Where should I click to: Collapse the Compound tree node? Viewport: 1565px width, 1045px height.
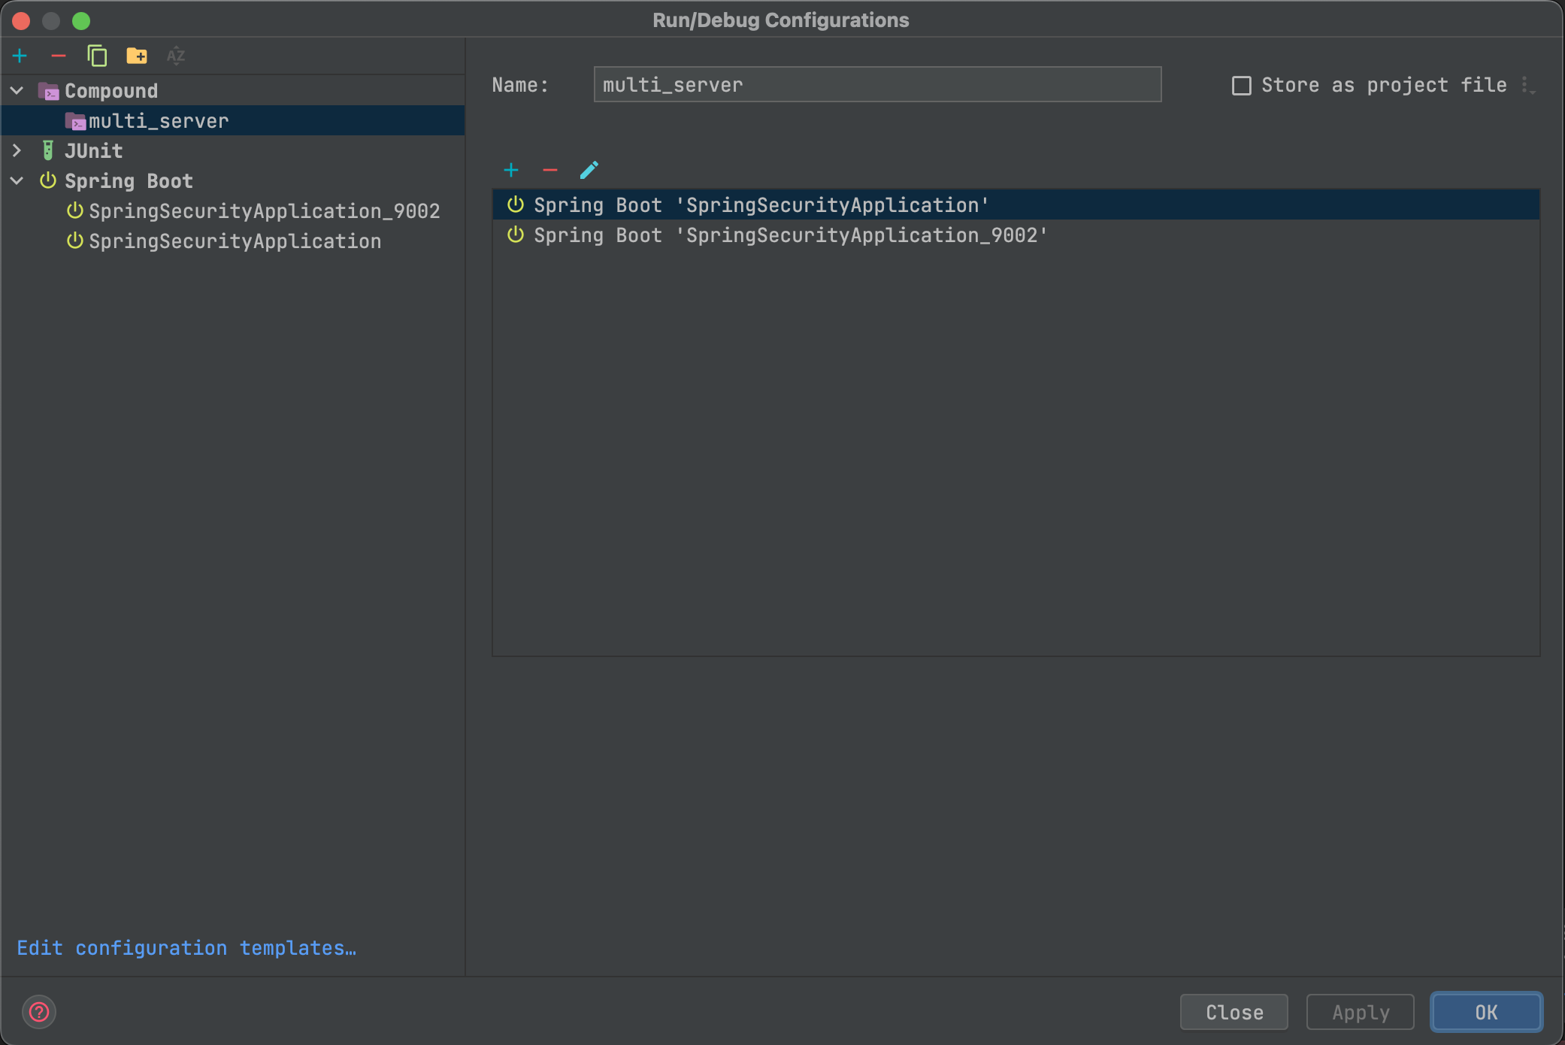click(x=17, y=91)
